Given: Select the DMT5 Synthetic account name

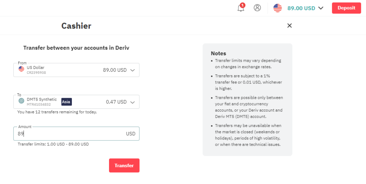Looking at the screenshot, I should pos(42,99).
